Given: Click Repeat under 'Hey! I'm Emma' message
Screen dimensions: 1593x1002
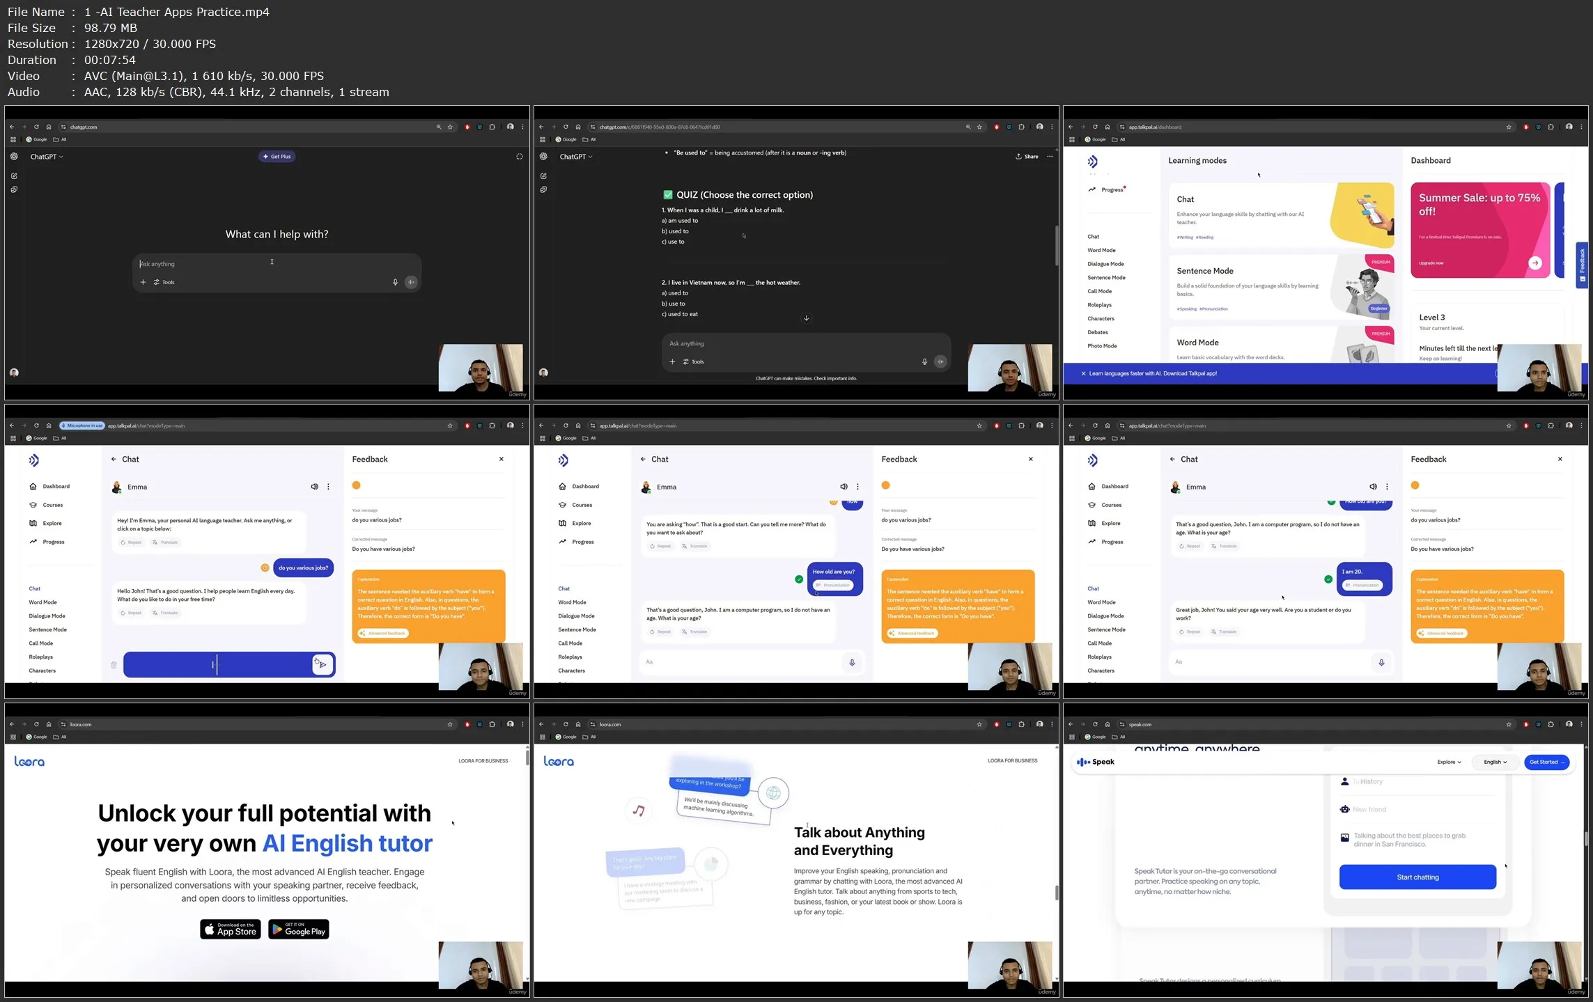Looking at the screenshot, I should coord(131,542).
